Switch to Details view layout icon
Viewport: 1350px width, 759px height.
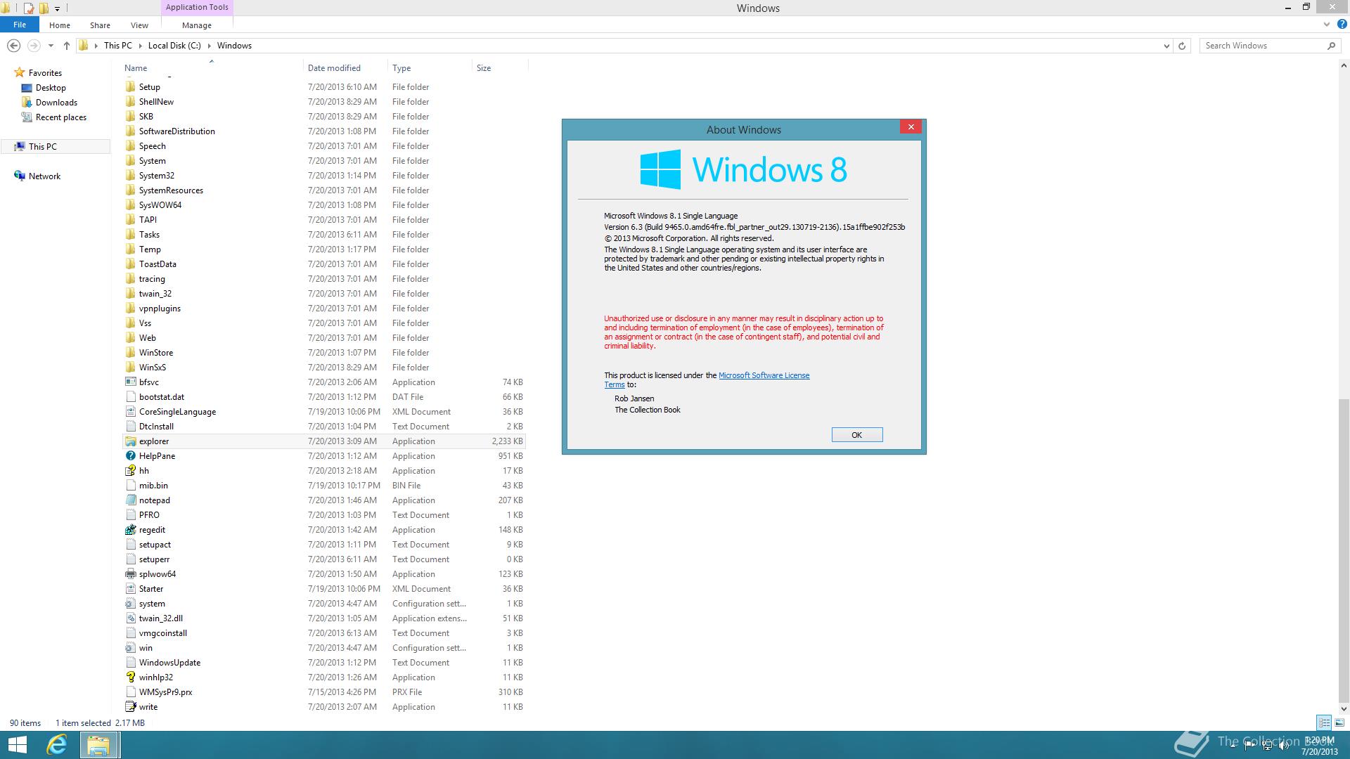1324,722
